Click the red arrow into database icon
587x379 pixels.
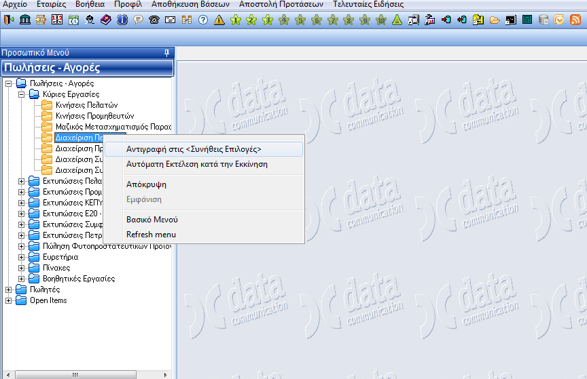point(446,20)
